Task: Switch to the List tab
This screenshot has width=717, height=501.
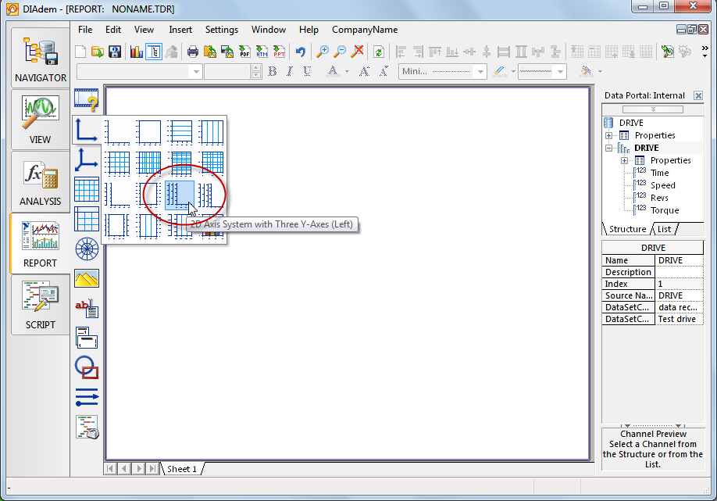Action: pos(664,229)
